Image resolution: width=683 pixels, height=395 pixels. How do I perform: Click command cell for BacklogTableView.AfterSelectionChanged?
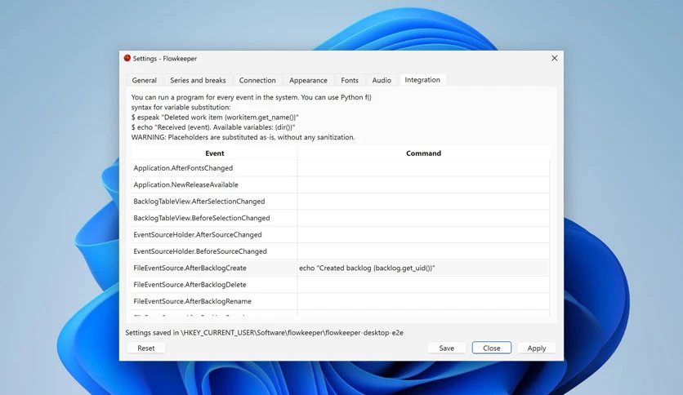point(423,202)
